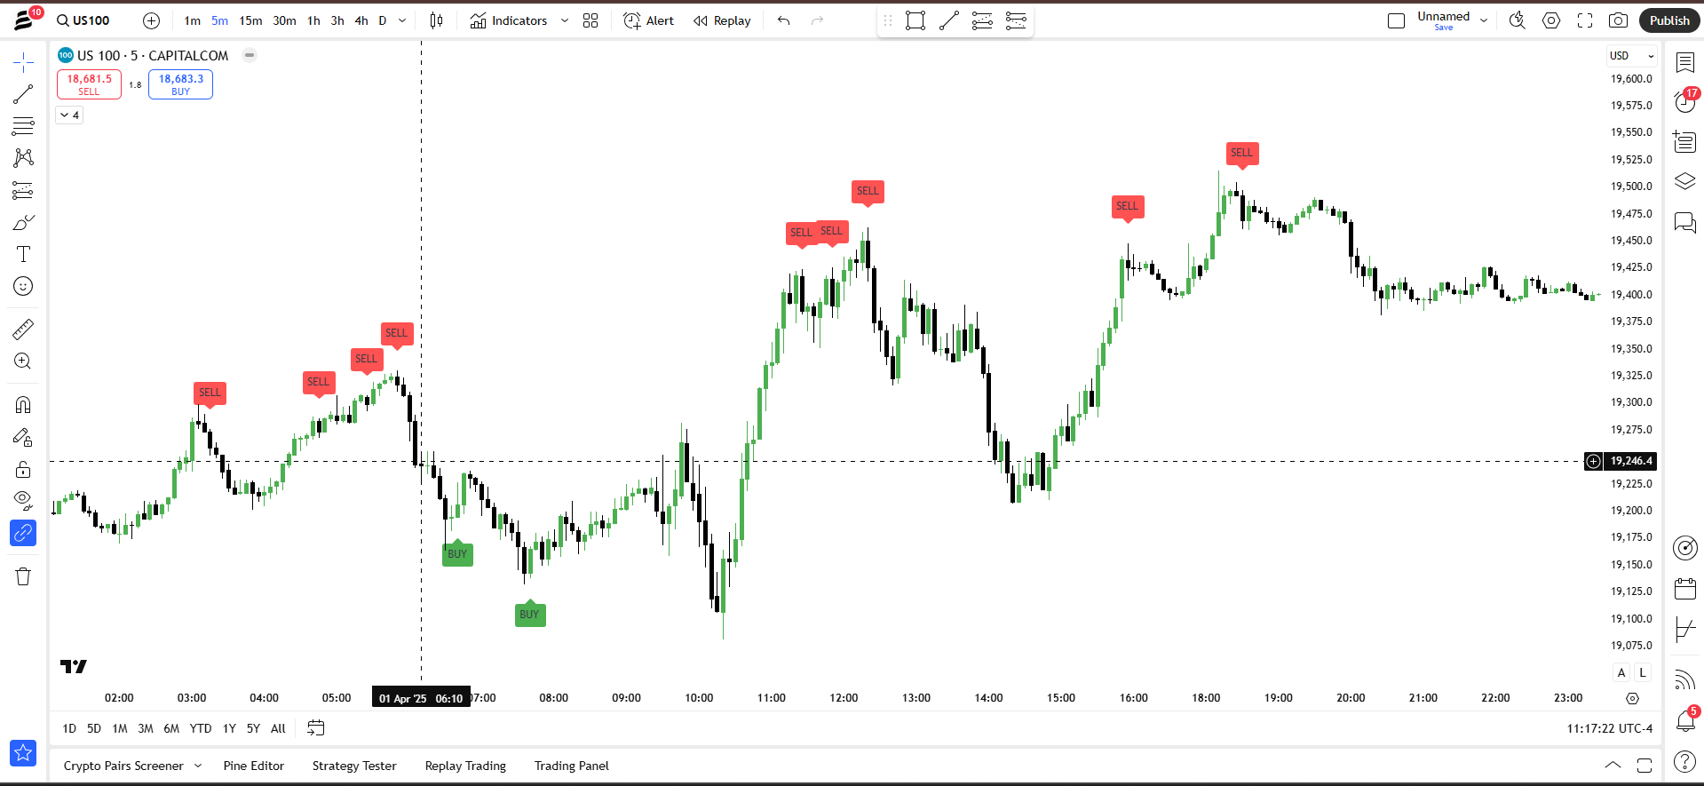Viewport: 1704px width, 786px height.
Task: Open the economic calendar panel
Action: click(x=1685, y=588)
